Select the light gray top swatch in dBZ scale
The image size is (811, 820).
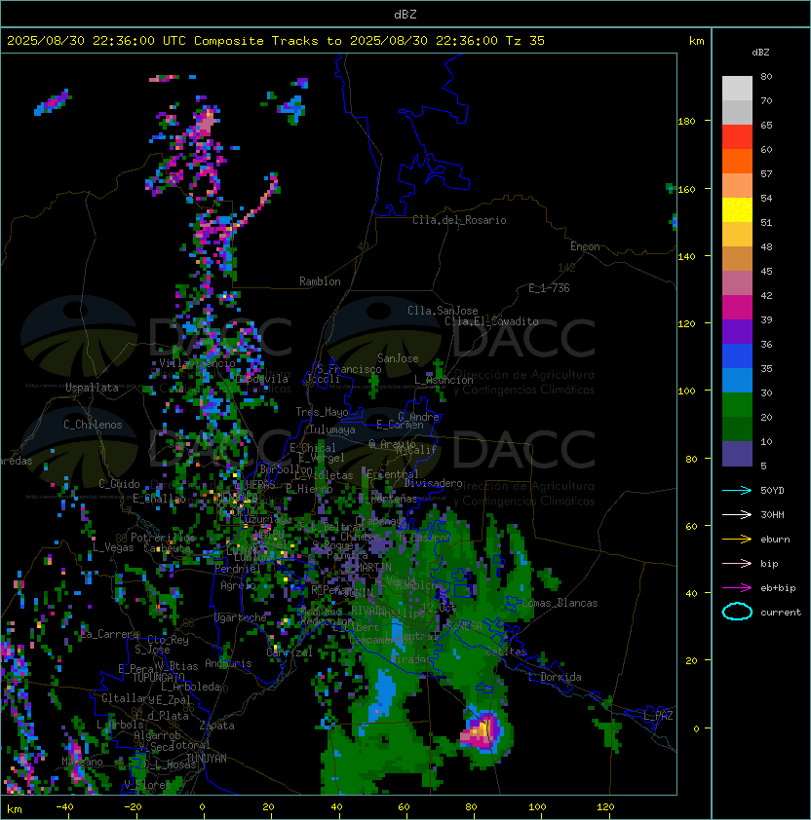[x=737, y=89]
